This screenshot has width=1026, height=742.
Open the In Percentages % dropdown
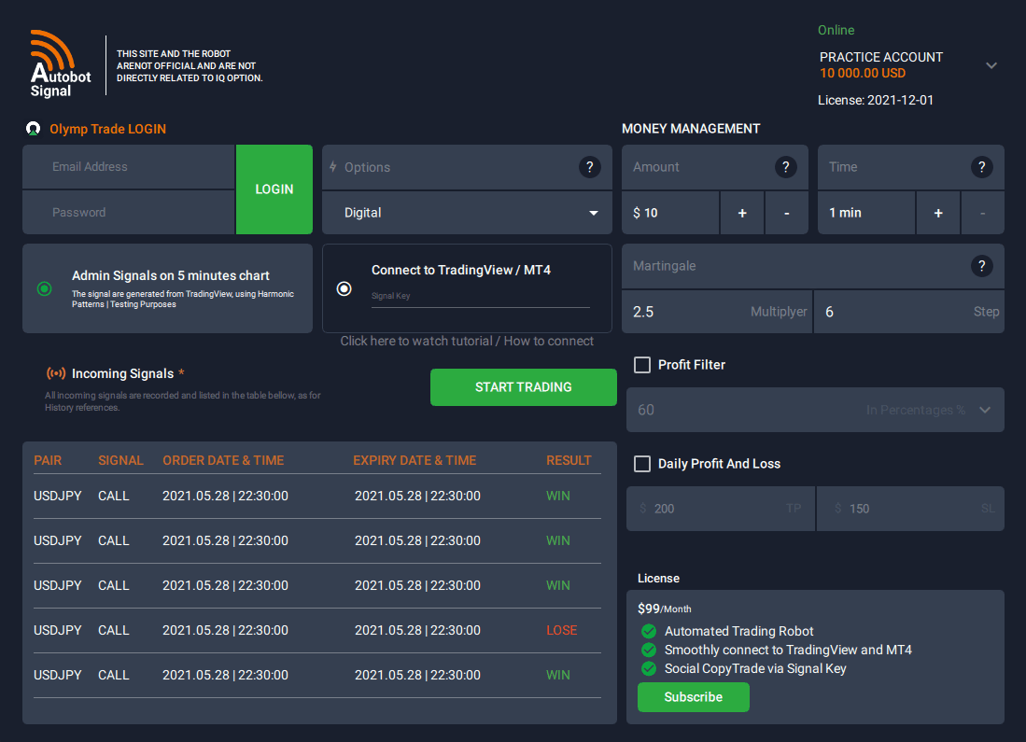(985, 410)
